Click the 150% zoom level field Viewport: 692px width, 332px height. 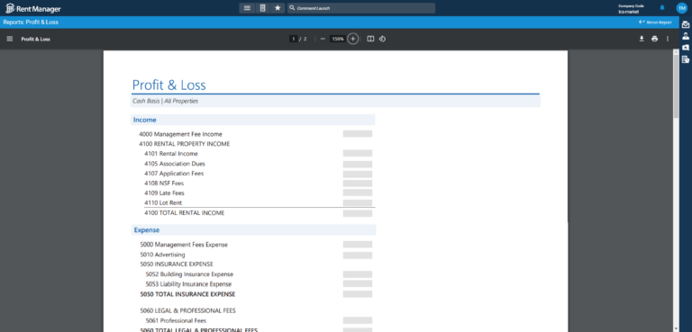click(338, 39)
